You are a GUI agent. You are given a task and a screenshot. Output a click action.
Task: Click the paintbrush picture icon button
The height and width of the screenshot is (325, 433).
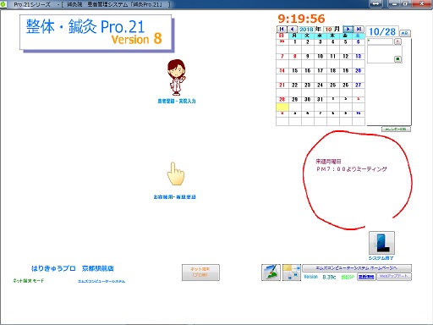(271, 273)
